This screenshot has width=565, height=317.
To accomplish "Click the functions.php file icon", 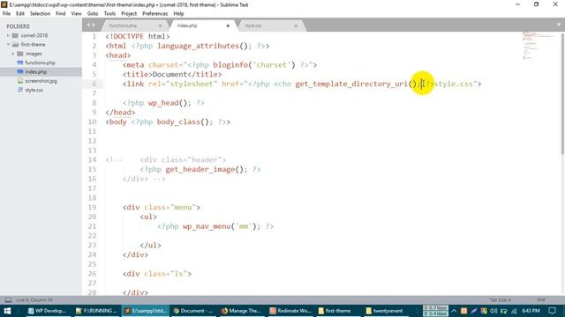I will point(20,63).
